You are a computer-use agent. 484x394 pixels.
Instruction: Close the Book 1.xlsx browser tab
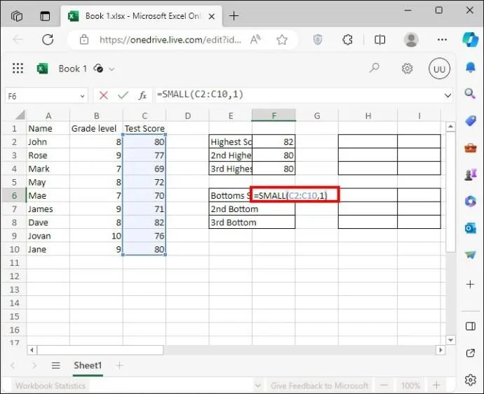point(212,16)
